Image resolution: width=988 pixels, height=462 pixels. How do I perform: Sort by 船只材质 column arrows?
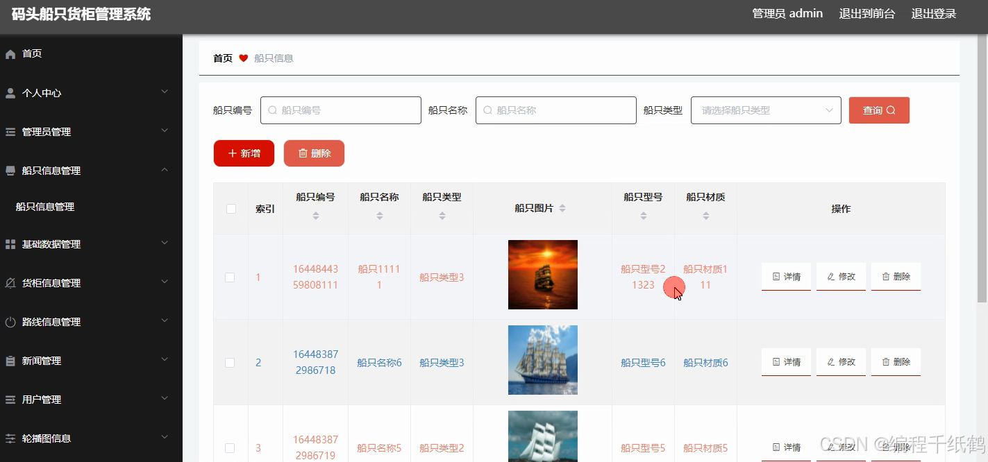(x=706, y=216)
